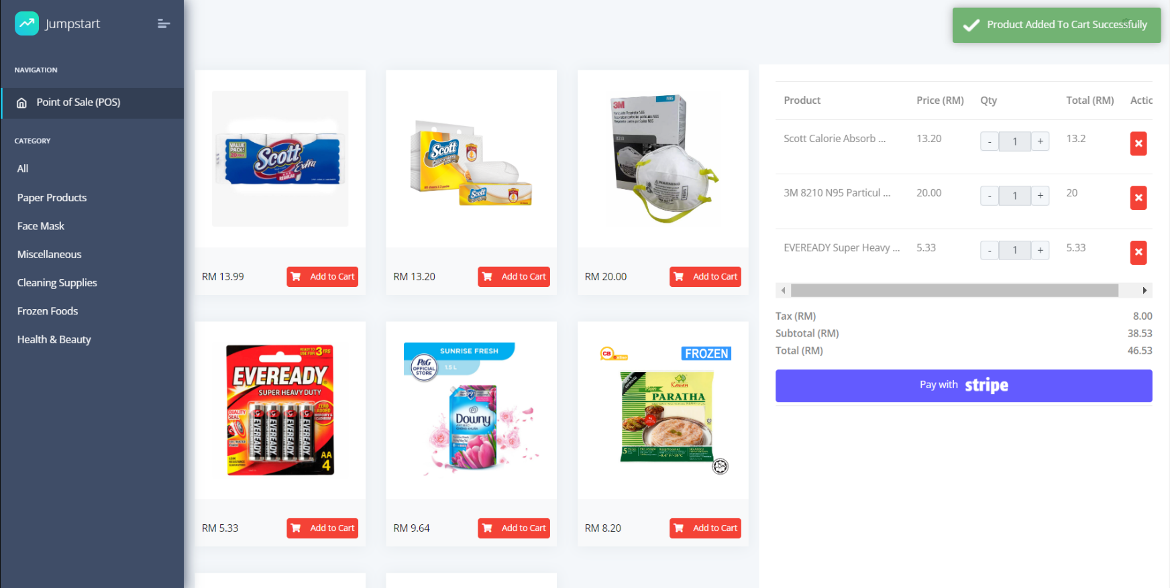Screen dimensions: 1170x588
Task: Click the Jumpstart logo icon
Action: (27, 23)
